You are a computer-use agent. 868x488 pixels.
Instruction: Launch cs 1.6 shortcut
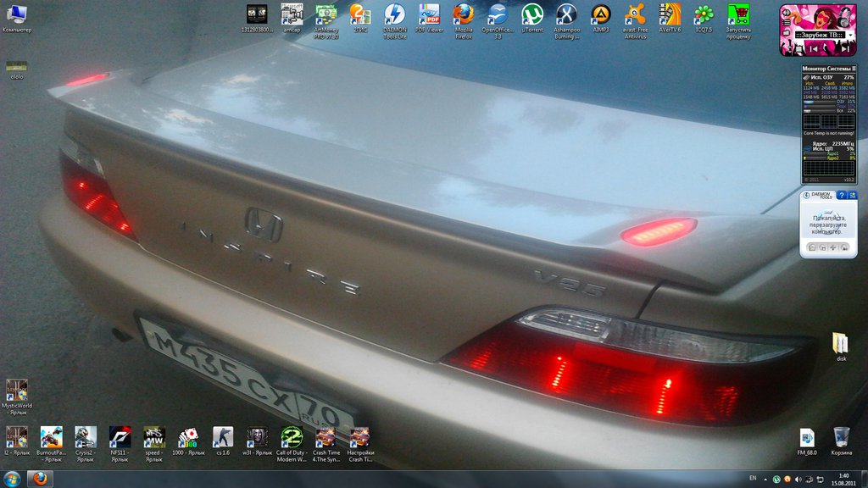223,441
